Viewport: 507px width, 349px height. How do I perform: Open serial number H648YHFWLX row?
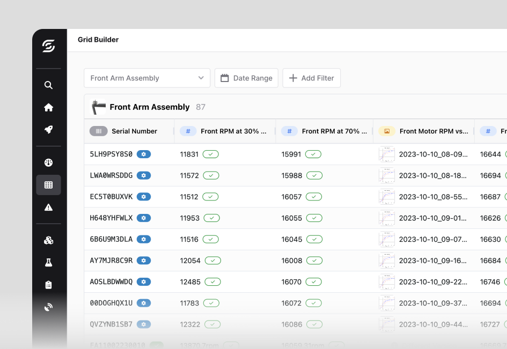tap(111, 218)
